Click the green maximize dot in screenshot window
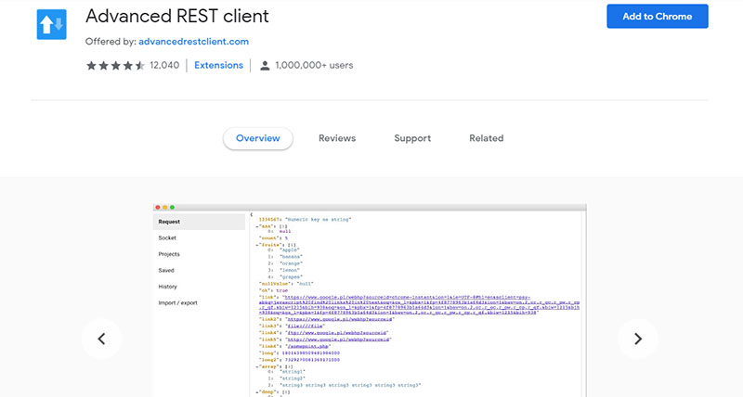 (x=172, y=207)
